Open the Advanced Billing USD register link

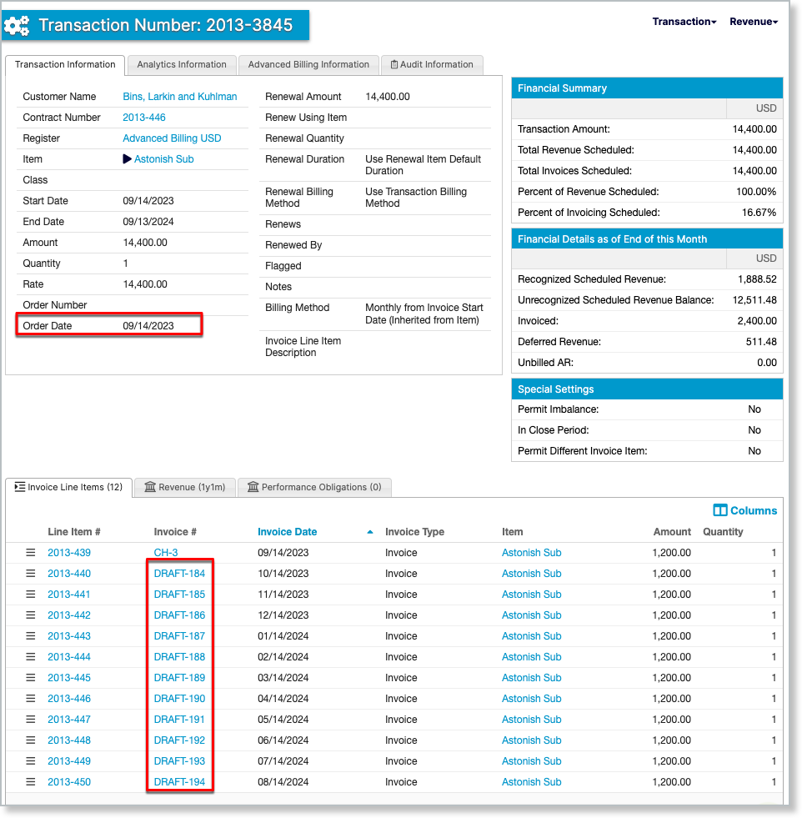coord(172,138)
